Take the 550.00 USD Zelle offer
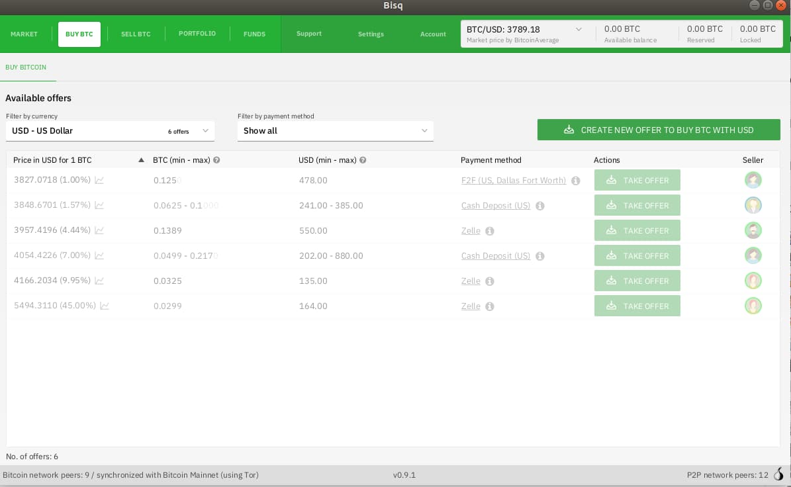 click(637, 230)
